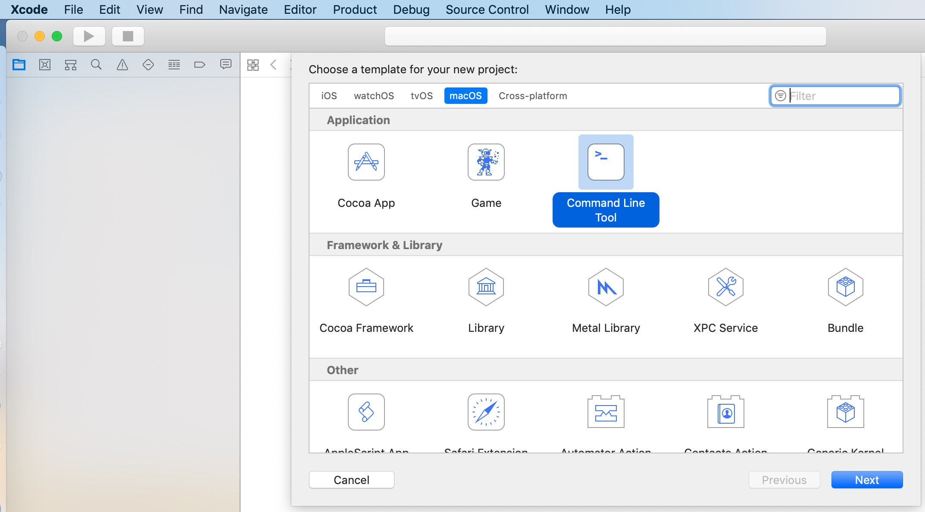Open the Product menu
Screen dimensions: 925x512
pyautogui.click(x=355, y=9)
